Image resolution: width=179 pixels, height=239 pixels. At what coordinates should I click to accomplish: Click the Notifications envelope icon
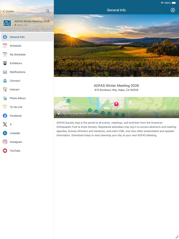[x=5, y=72]
